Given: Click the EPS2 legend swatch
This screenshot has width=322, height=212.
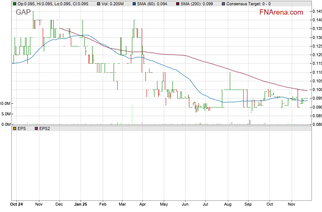Looking at the screenshot, I should [36, 128].
